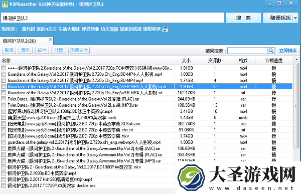Click the scroll up arrow of results list
The width and height of the screenshot is (301, 194).
296,60
